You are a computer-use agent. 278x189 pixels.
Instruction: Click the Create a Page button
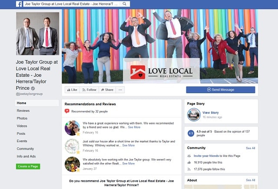tap(28, 166)
